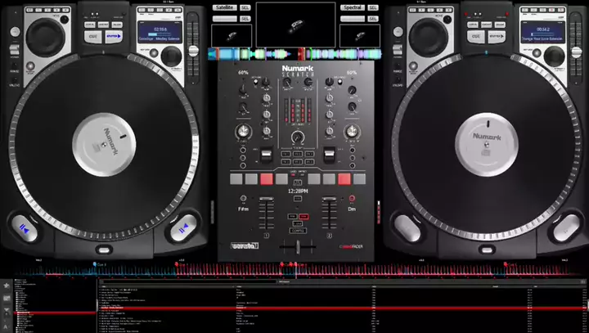The height and width of the screenshot is (333, 589).
Task: Click the left deck's Numark platter label
Action: click(104, 145)
